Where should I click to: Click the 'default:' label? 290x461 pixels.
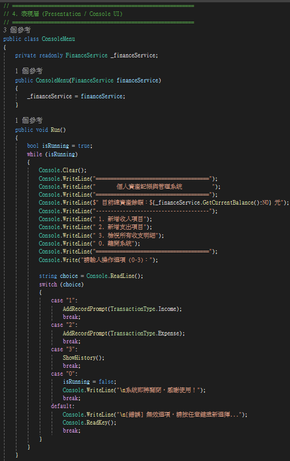point(63,406)
